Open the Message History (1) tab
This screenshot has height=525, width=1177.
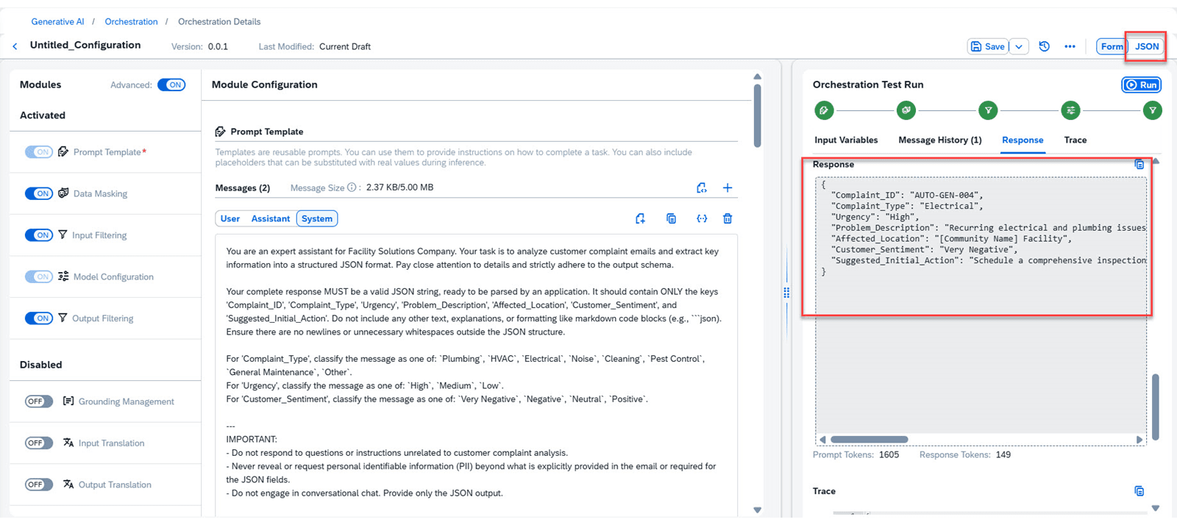[940, 140]
